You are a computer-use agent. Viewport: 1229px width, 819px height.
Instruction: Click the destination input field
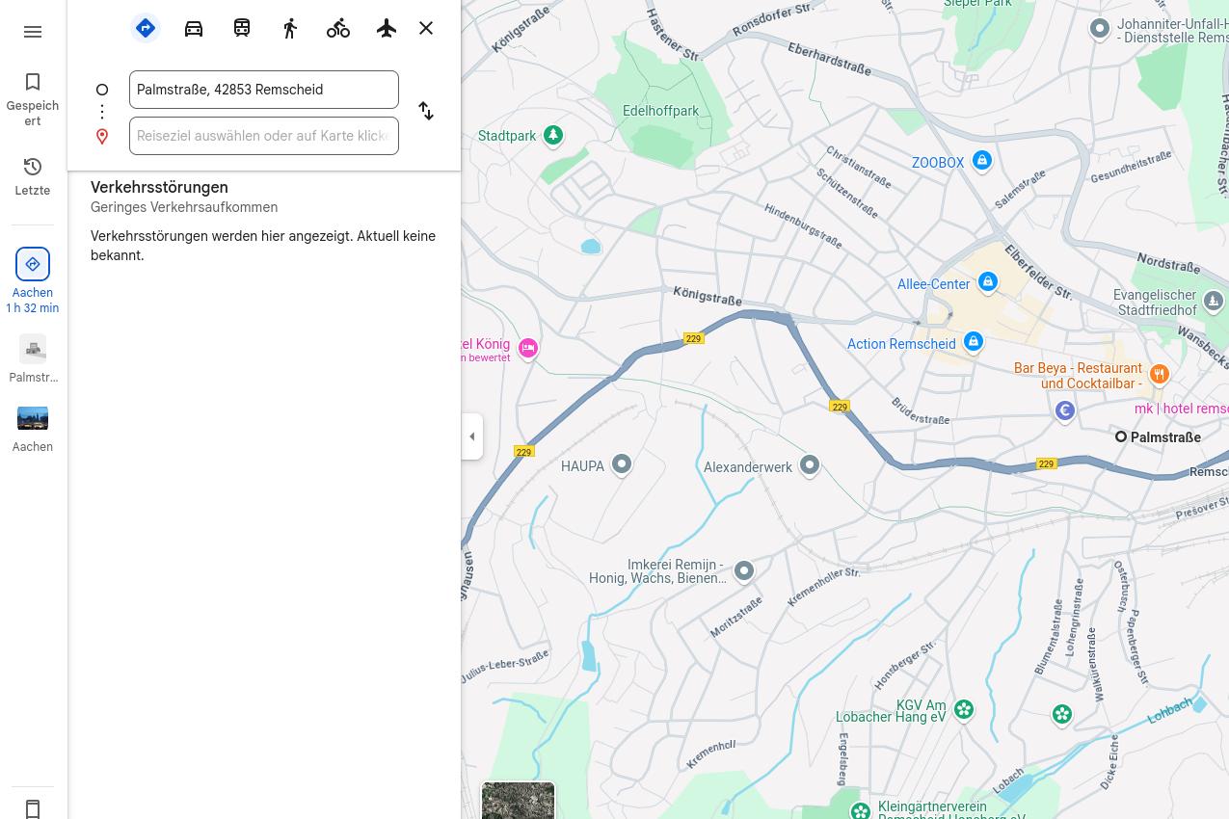pyautogui.click(x=263, y=136)
